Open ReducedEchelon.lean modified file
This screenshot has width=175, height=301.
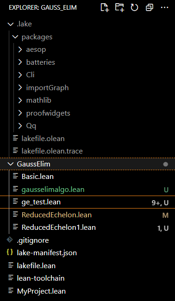[x=87, y=215]
